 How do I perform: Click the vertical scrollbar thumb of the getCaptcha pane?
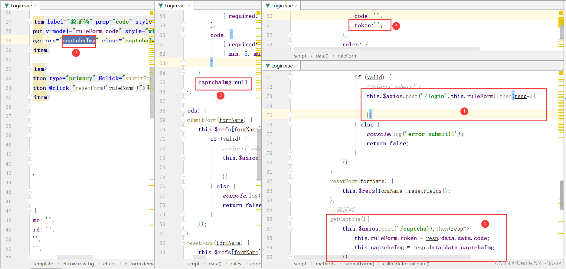click(x=562, y=195)
